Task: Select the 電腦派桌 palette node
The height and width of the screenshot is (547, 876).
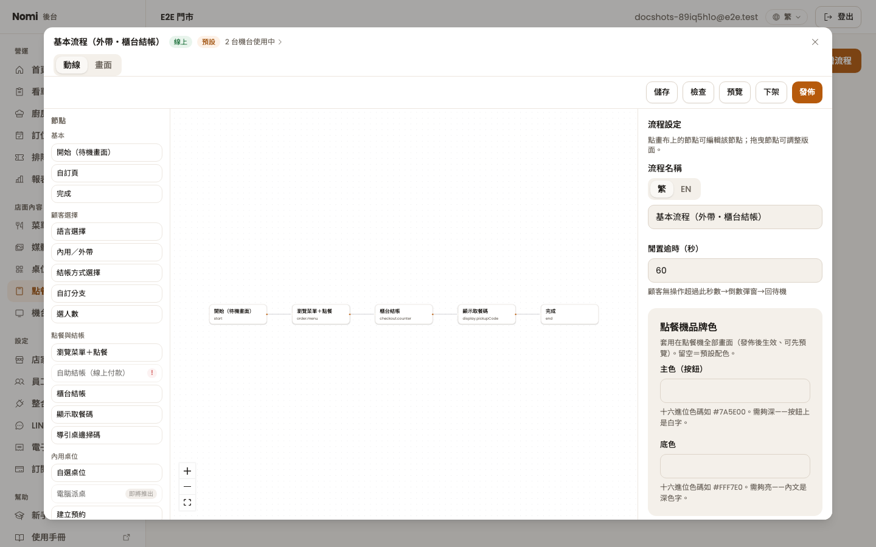Action: tap(106, 494)
